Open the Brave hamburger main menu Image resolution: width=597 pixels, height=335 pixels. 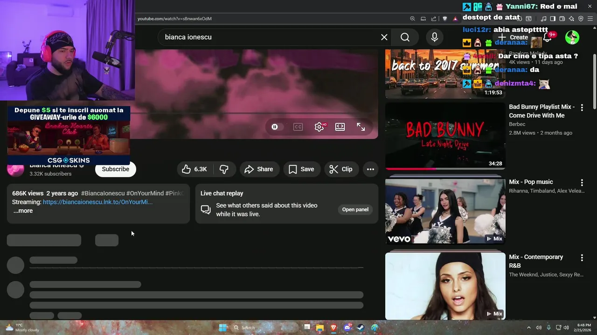coord(590,19)
